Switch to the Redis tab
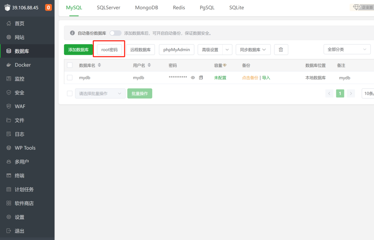Screen dimensions: 374x240 click(179, 8)
